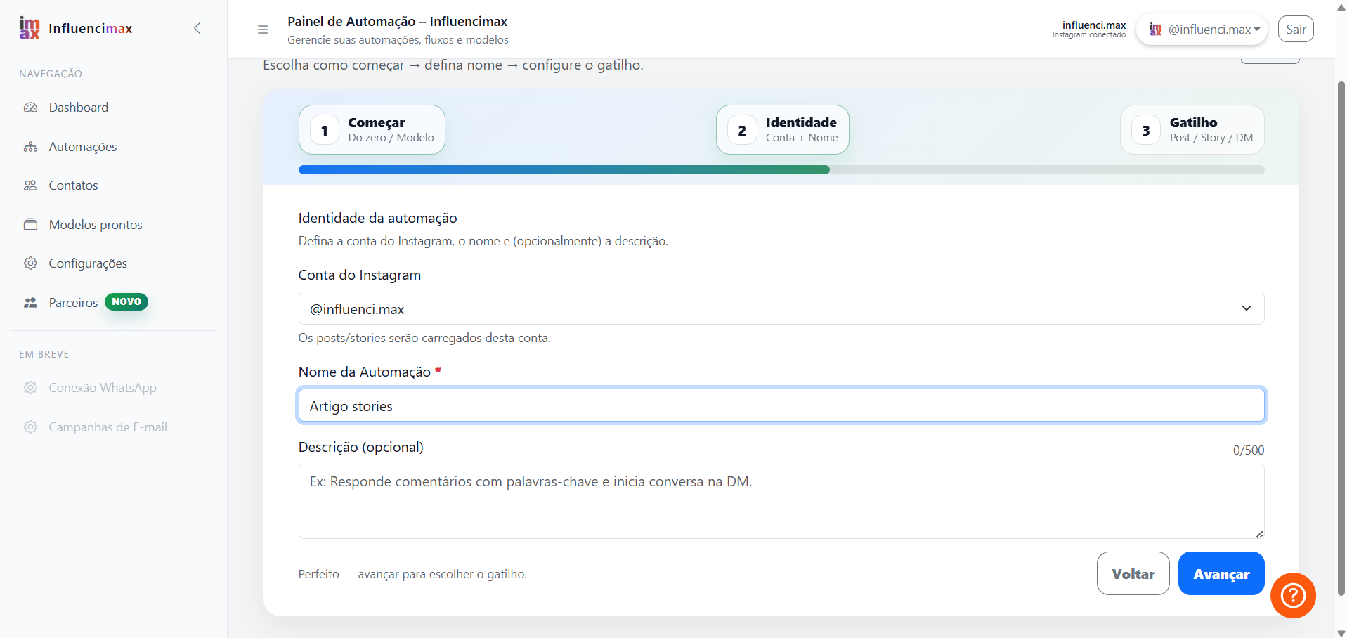
Task: Click the 'influenci.max' Instagram conectado status
Action: 1089,29
